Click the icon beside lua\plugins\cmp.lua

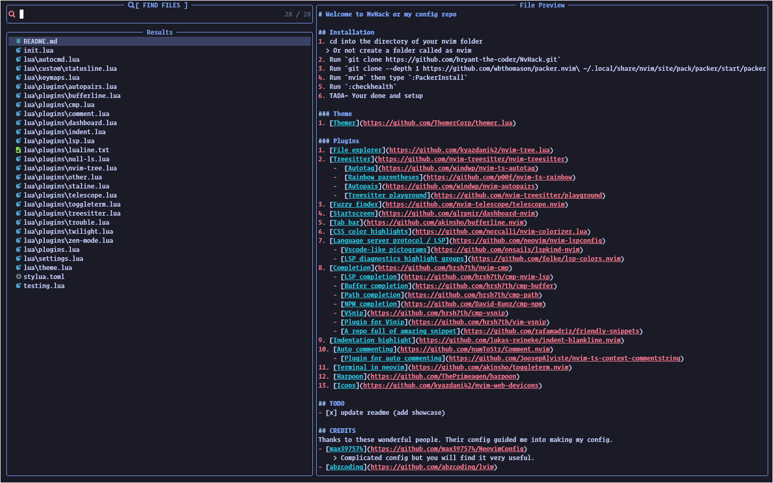[x=18, y=104]
